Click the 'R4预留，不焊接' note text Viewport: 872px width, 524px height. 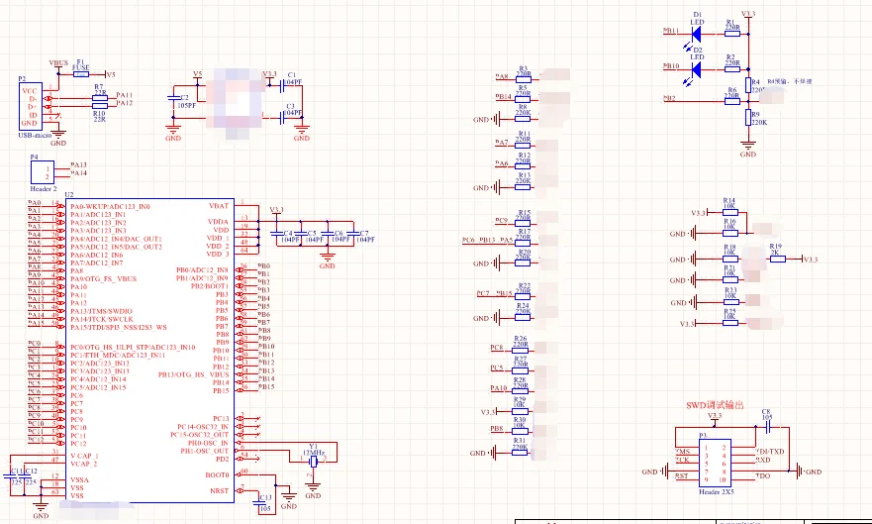(790, 81)
